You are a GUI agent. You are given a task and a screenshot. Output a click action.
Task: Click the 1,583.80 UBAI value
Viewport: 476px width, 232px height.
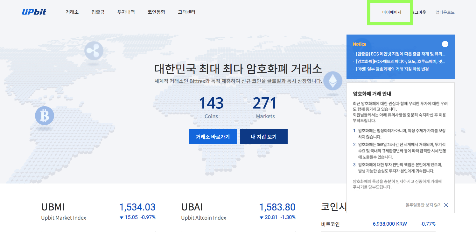point(277,207)
